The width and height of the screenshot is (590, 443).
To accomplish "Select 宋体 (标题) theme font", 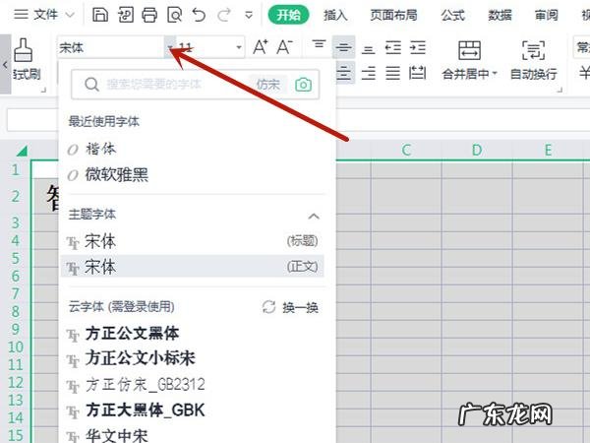I will (192, 241).
